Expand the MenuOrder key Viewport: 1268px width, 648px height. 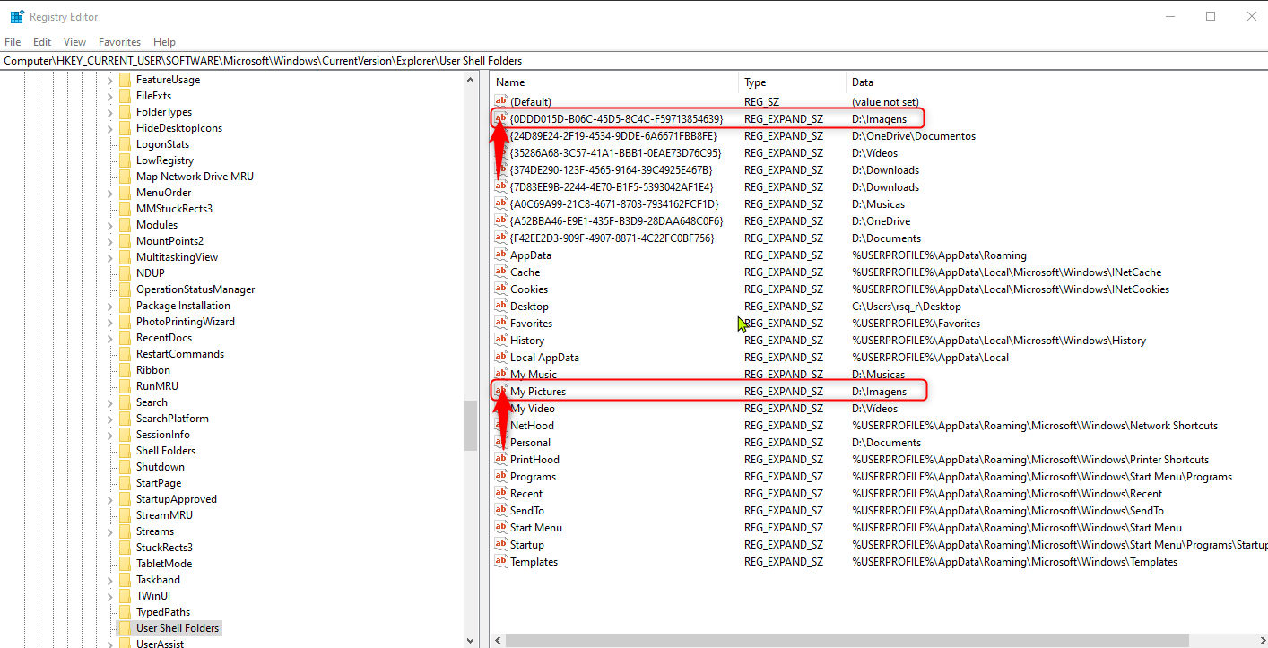coord(109,193)
